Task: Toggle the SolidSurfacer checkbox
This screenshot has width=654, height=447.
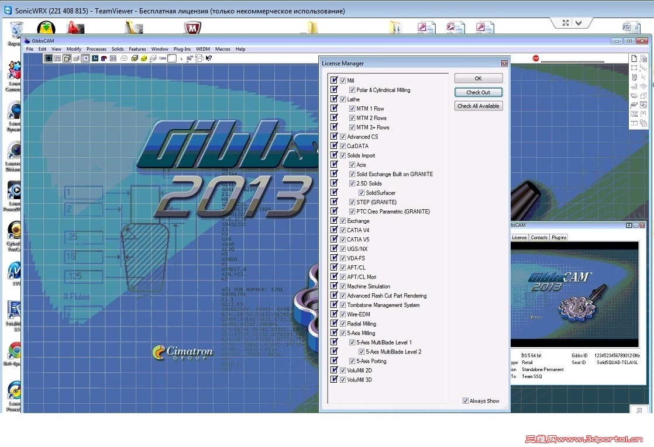Action: point(362,193)
